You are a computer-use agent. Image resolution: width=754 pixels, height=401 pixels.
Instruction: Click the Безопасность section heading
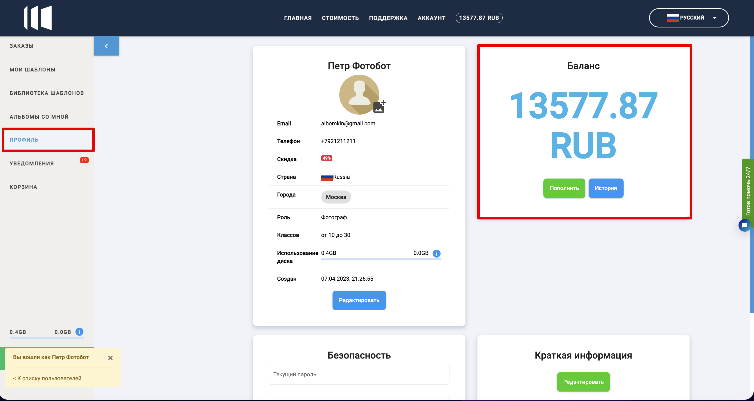(x=359, y=355)
